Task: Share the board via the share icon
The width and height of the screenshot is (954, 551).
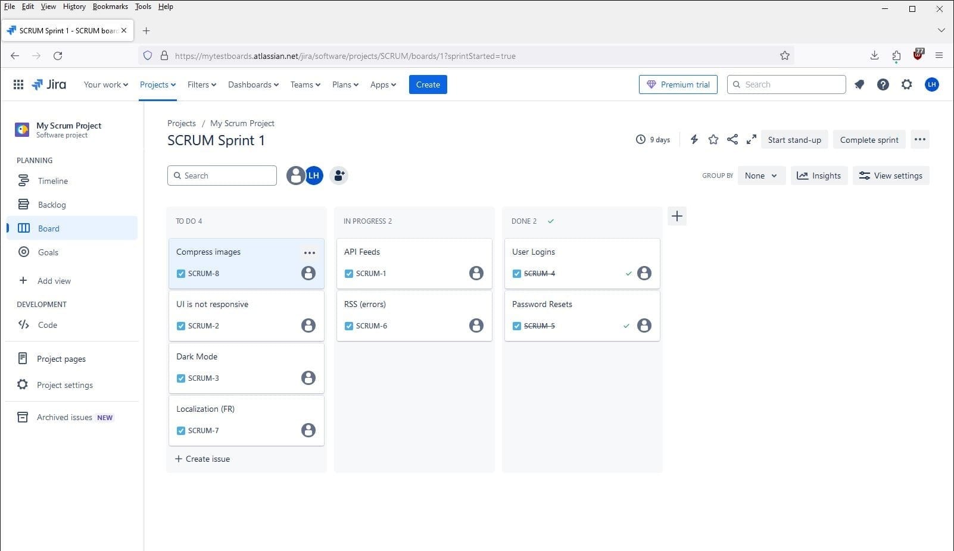Action: coord(732,139)
